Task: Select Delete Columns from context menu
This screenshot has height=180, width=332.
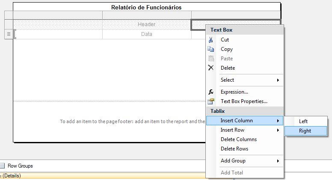Action: 238,139
